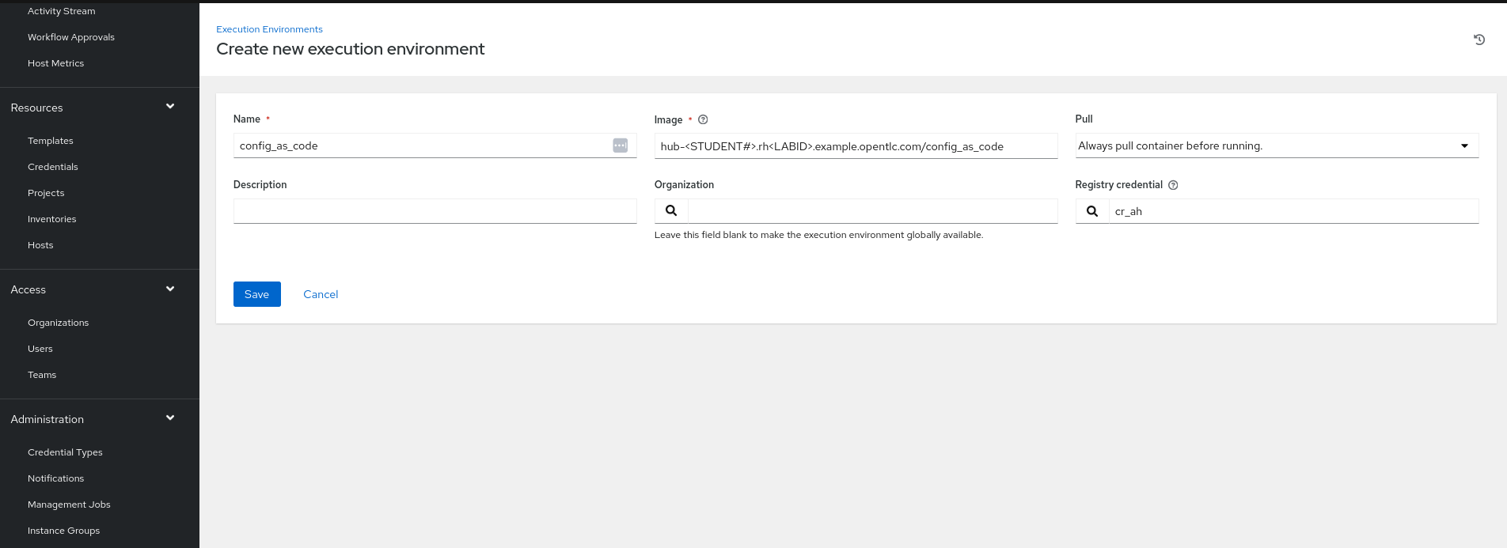Collapse the Administration navigation section
This screenshot has height=548, width=1507.
(170, 418)
